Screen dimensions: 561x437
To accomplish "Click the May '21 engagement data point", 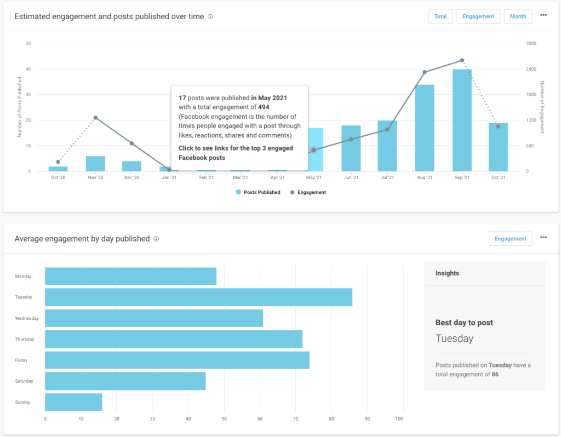I will 313,149.
